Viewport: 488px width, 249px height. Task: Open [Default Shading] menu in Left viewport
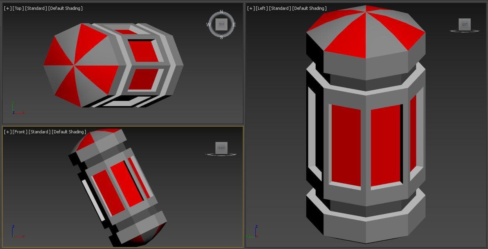[x=310, y=8]
